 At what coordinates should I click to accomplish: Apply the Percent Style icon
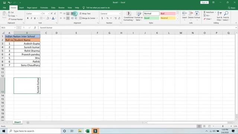point(107,18)
